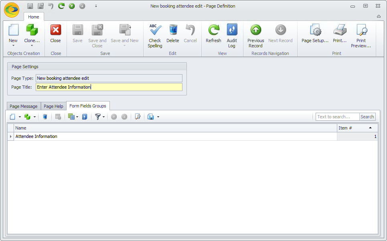
Task: Click the New object icon in ribbon
Action: 13,30
